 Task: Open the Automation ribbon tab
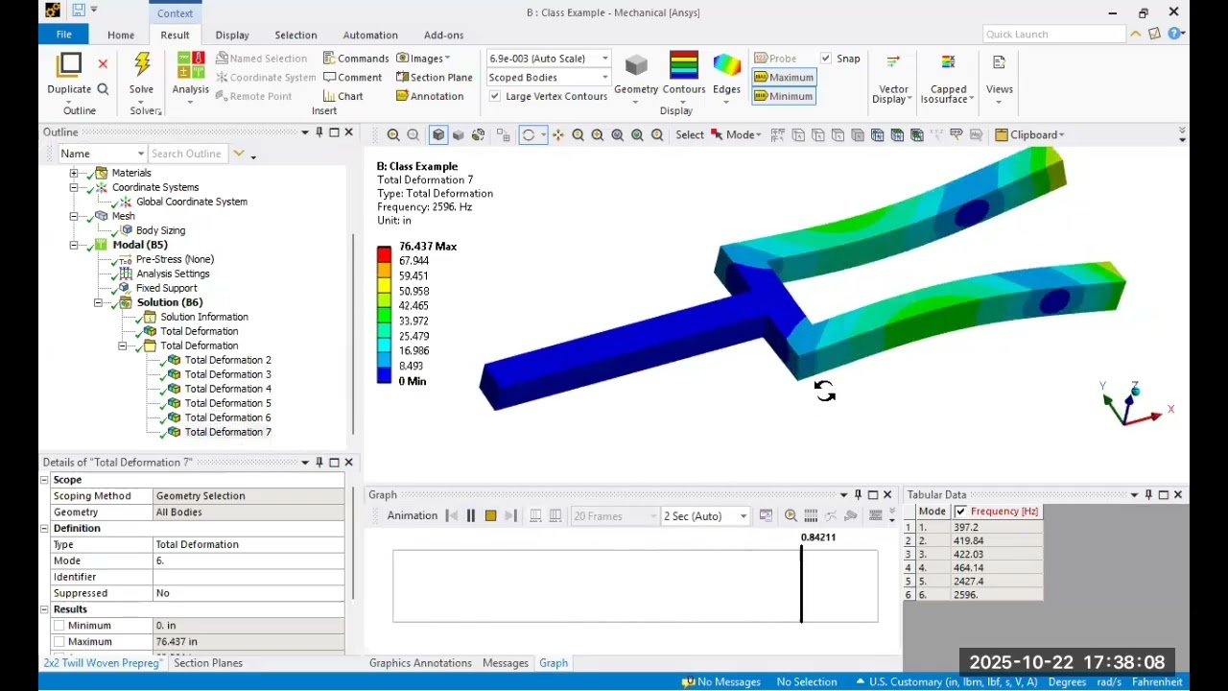(370, 36)
